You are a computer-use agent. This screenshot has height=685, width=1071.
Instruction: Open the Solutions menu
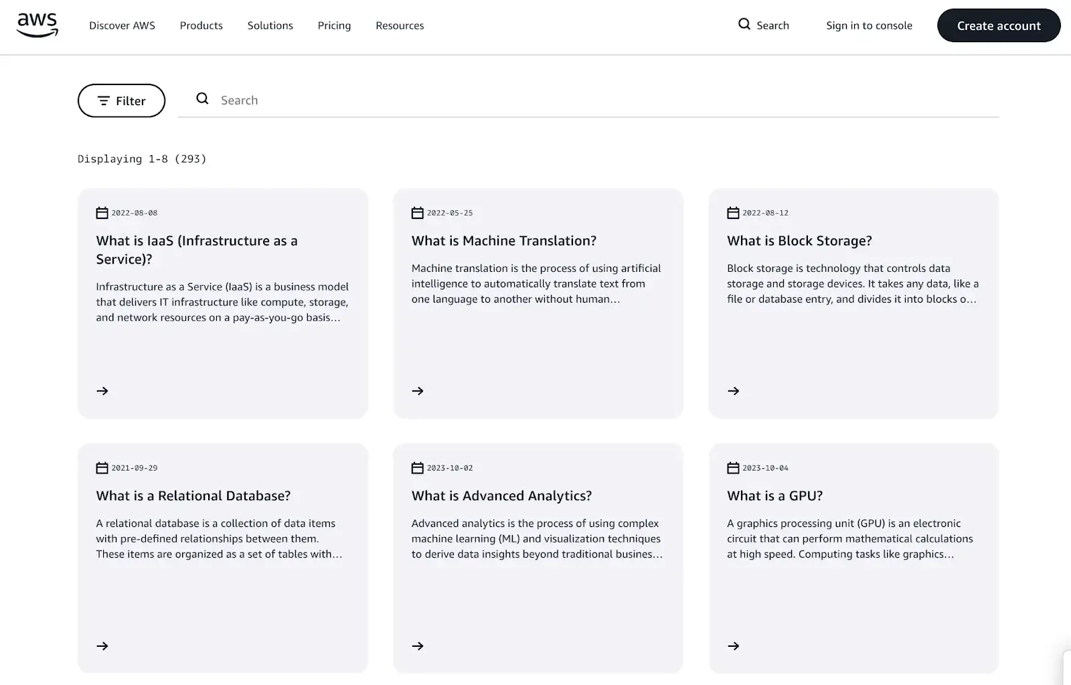[270, 25]
